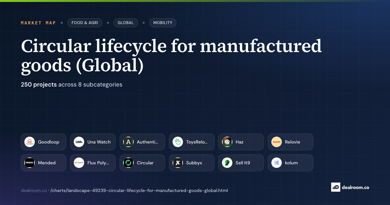Image resolution: width=390 pixels, height=205 pixels.
Task: Click the '250 projects' count text
Action: point(39,85)
